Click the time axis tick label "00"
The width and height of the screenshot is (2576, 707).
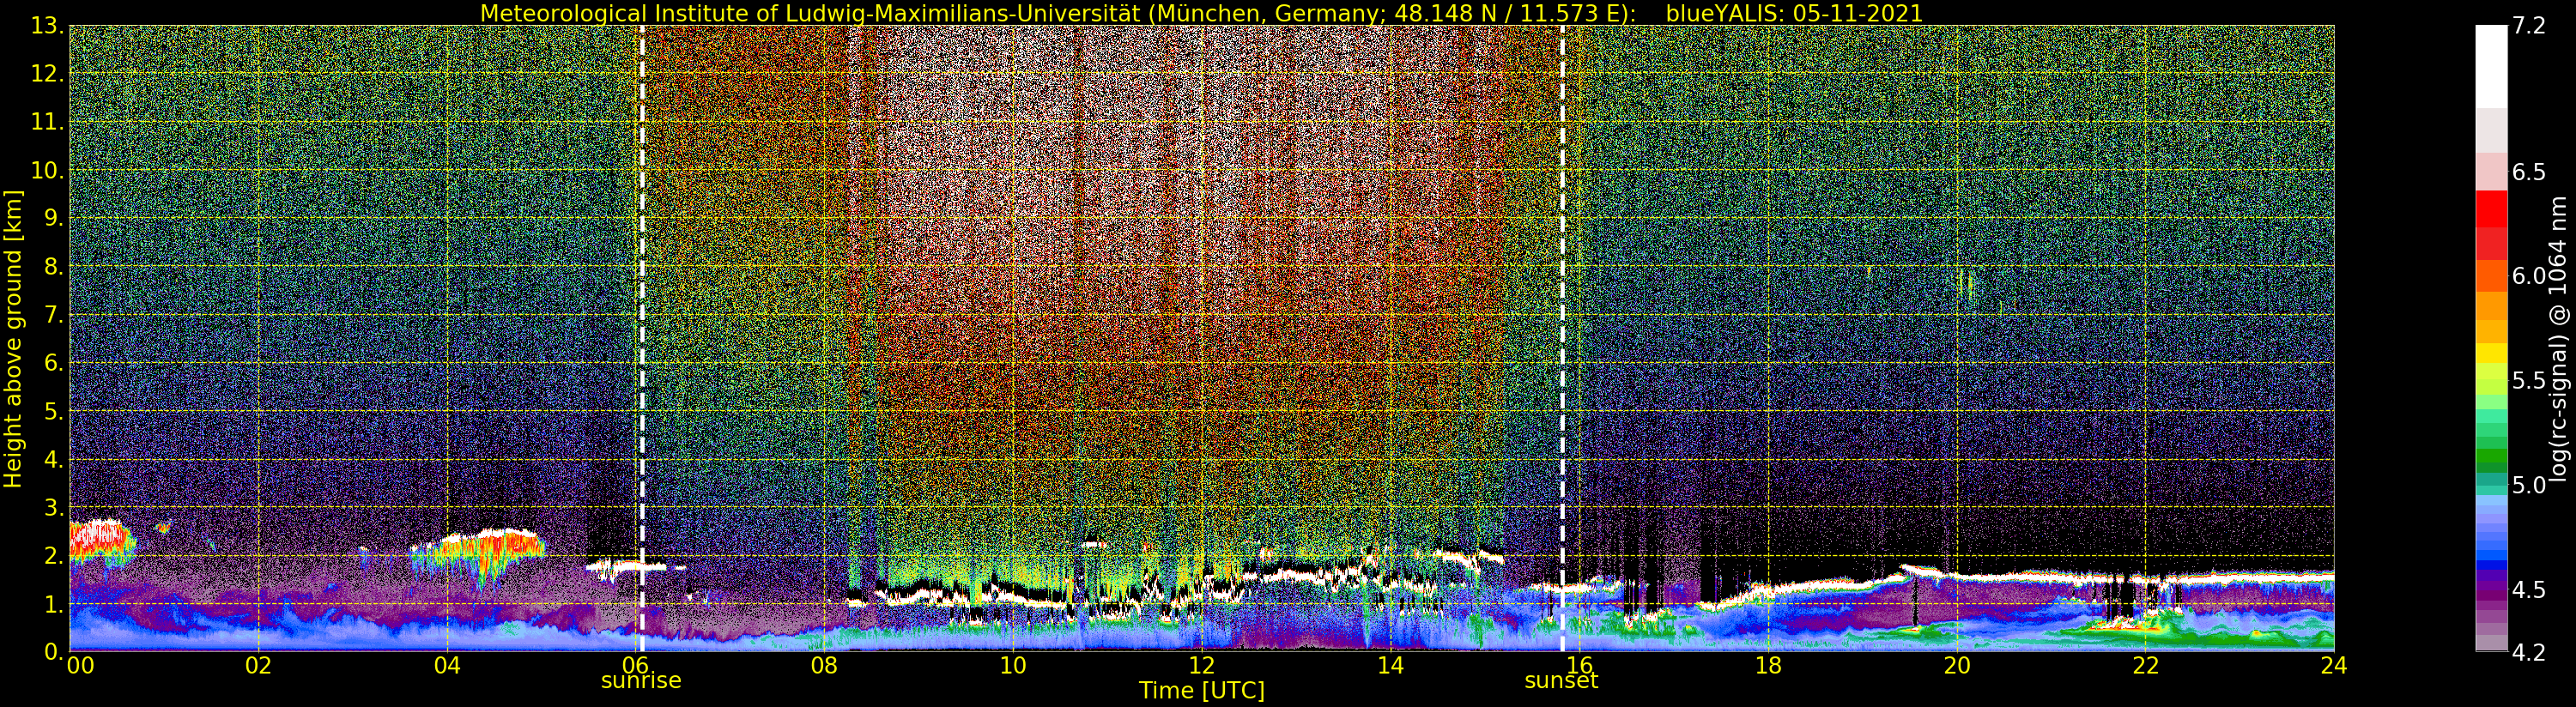tap(80, 665)
